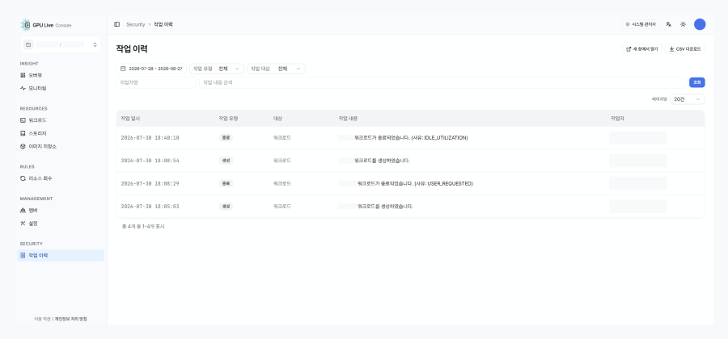Click the 작업 이력 page heading
This screenshot has width=728, height=339.
(132, 49)
